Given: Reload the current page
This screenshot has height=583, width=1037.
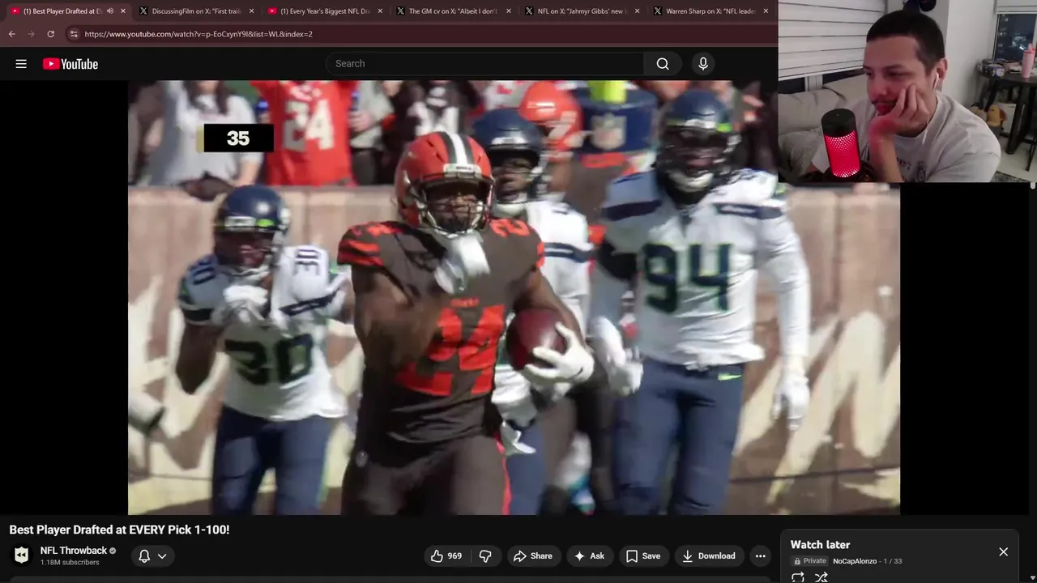Looking at the screenshot, I should pyautogui.click(x=50, y=34).
